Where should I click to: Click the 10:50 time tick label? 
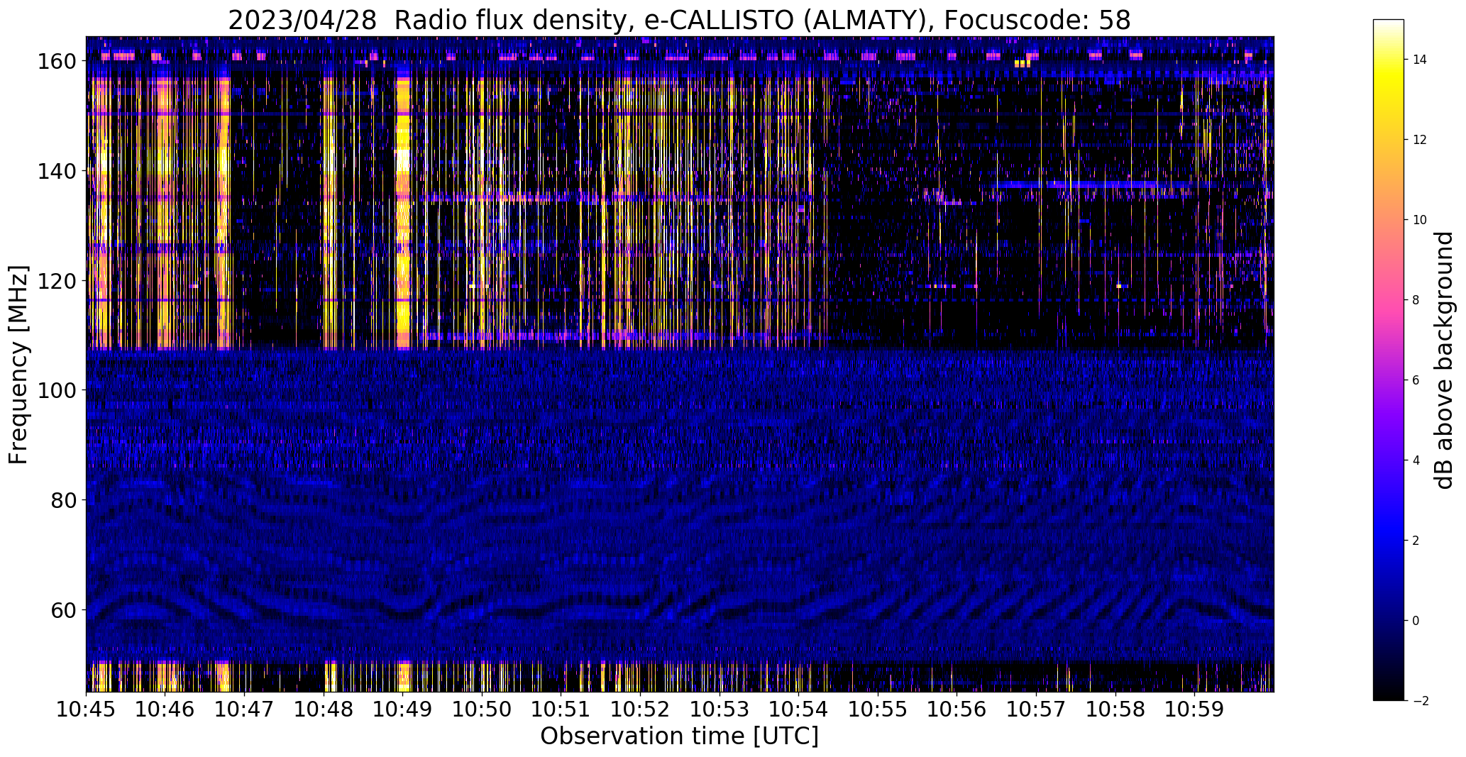(482, 709)
